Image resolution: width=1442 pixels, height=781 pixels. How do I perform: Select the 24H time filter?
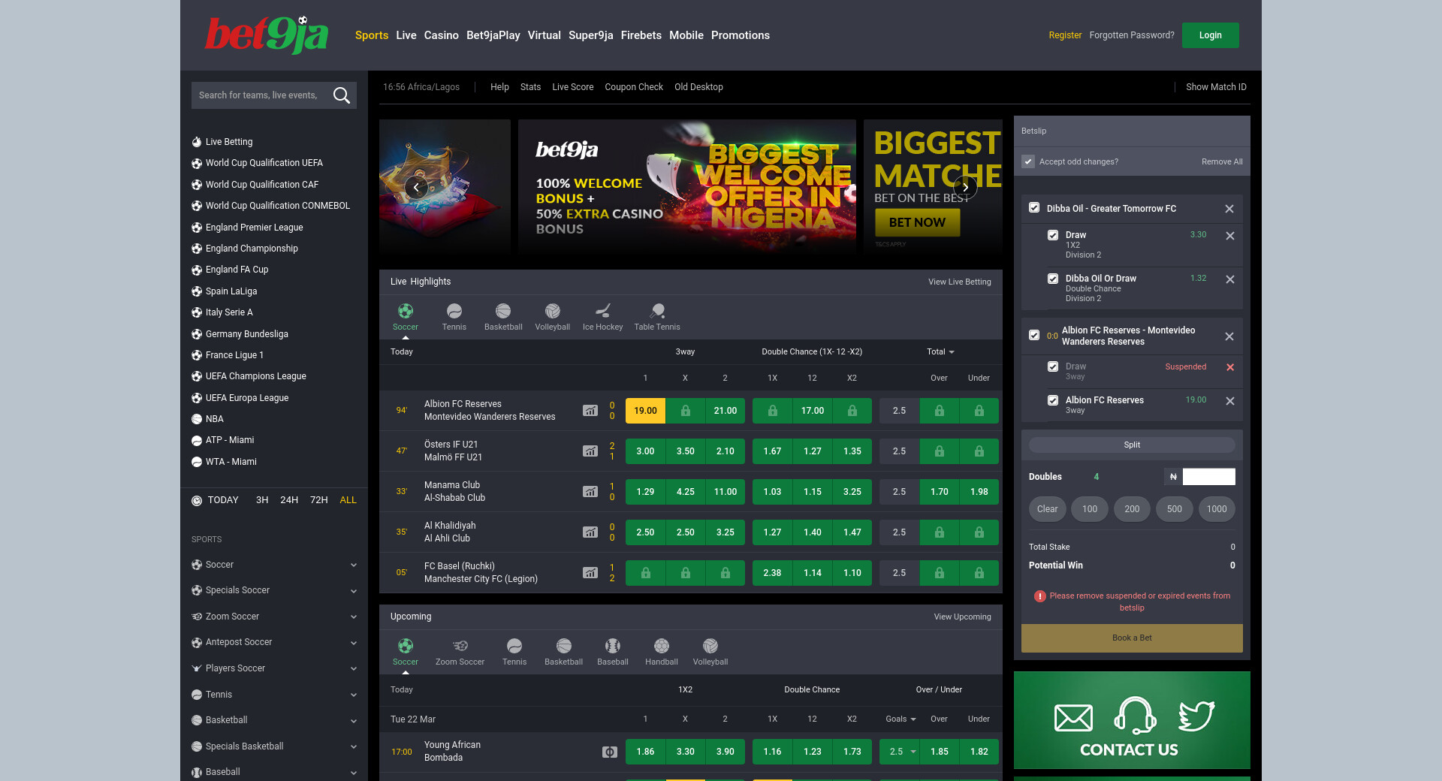289,500
